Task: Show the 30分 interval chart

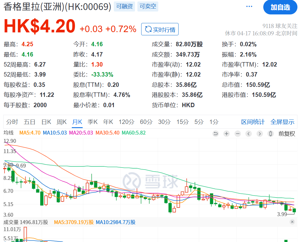Action: 164,122
